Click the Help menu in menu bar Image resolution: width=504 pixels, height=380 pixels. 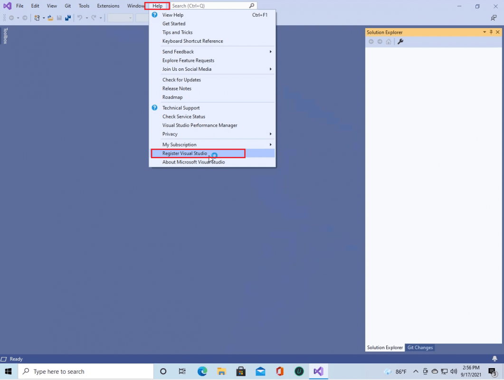[157, 6]
